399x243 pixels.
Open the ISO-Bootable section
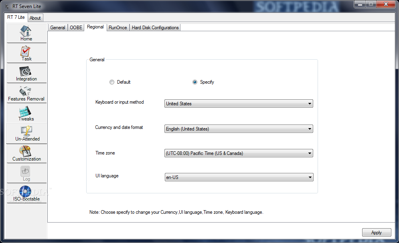click(26, 194)
